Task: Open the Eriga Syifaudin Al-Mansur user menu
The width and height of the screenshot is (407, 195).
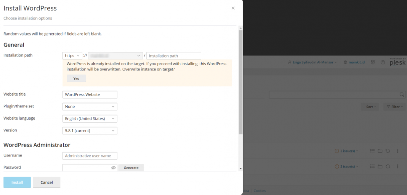Action: tap(312, 63)
